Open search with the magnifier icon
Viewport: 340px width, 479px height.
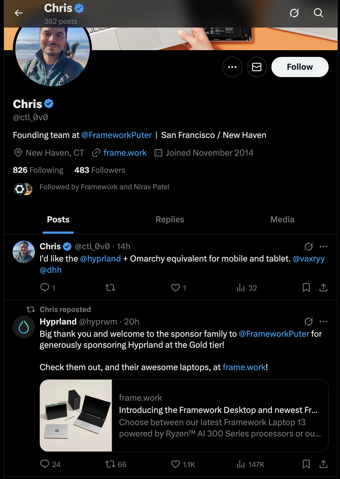pyautogui.click(x=318, y=13)
